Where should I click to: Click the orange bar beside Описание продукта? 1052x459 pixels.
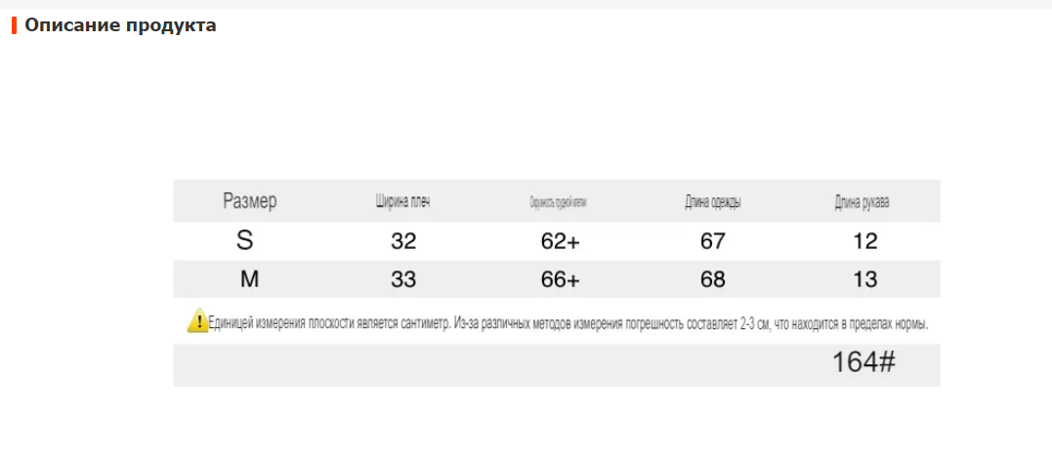[14, 26]
